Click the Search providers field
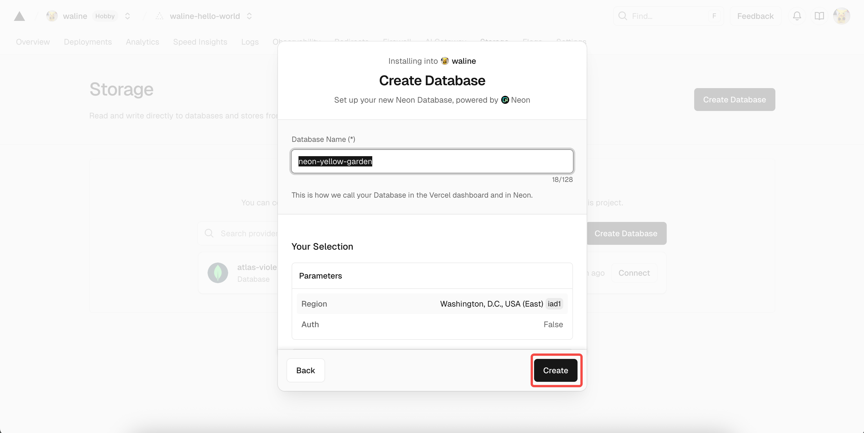 (x=248, y=233)
